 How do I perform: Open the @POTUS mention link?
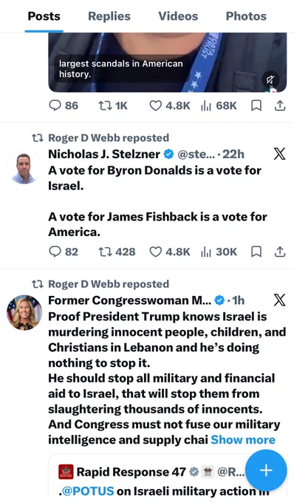pos(88,491)
